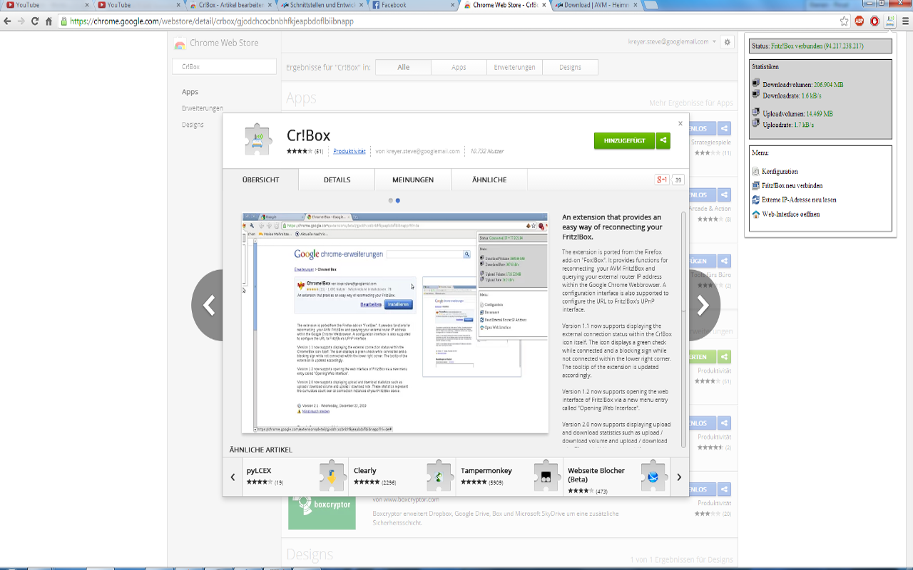The height and width of the screenshot is (570, 913).
Task: Filter results by Erweiterungen button
Action: click(x=514, y=67)
